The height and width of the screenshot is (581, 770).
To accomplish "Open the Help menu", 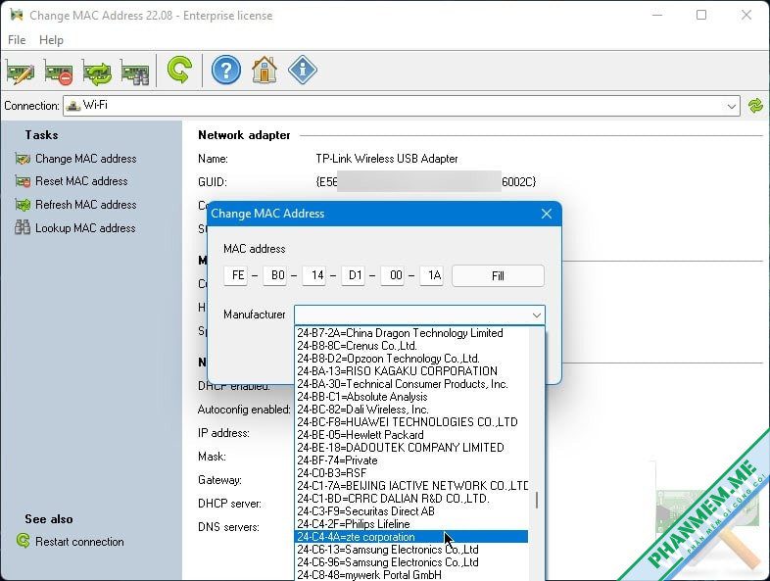I will (x=51, y=40).
